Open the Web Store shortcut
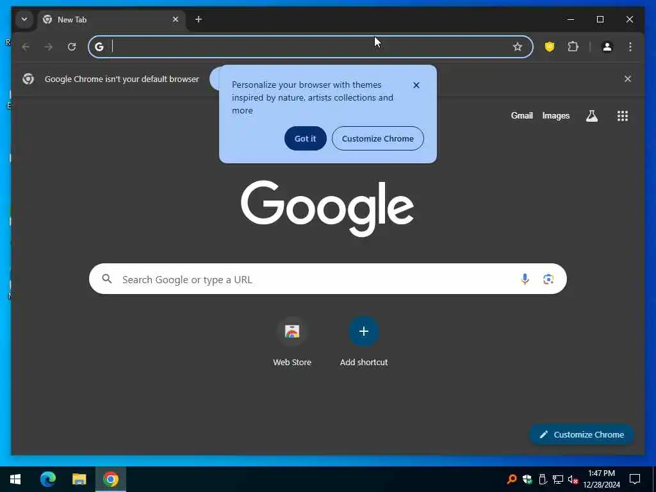 (x=292, y=342)
